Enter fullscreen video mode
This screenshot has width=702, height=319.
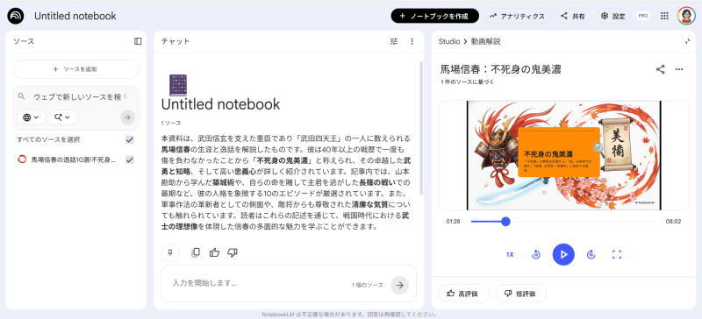617,254
